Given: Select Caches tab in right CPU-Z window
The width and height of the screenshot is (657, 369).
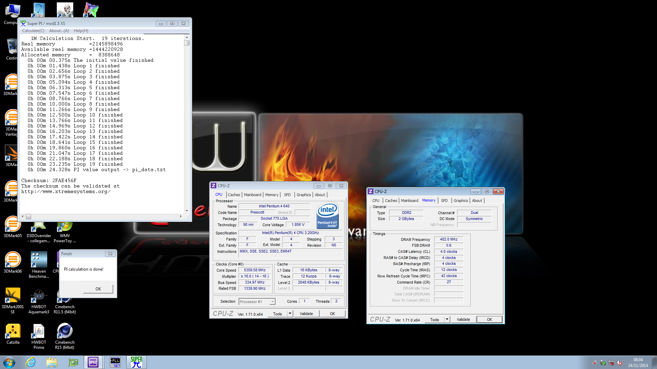Looking at the screenshot, I should (x=391, y=201).
